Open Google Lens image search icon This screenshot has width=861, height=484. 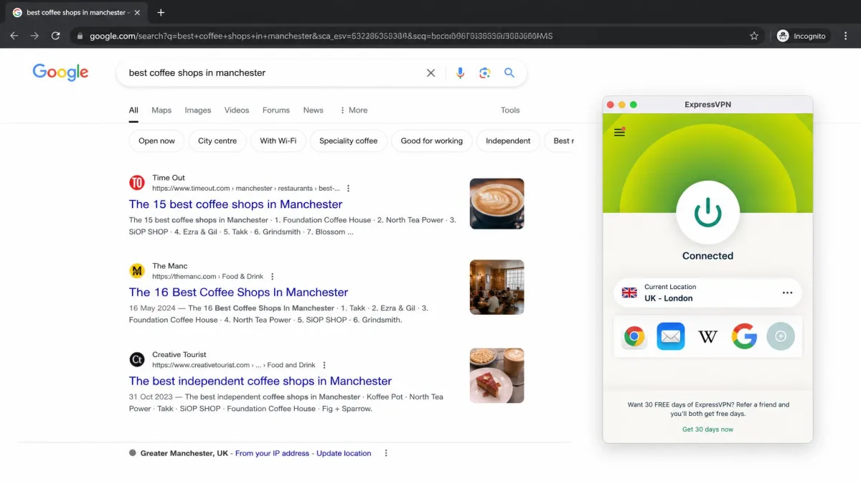(485, 72)
